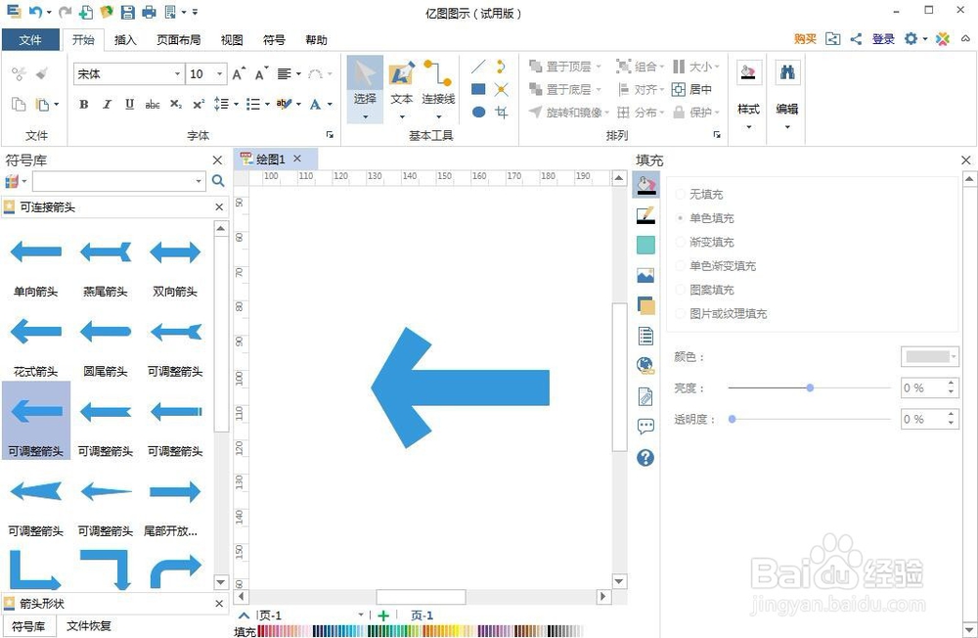Add a new page with the plus button
Screen dimensions: 978x638
coord(381,615)
